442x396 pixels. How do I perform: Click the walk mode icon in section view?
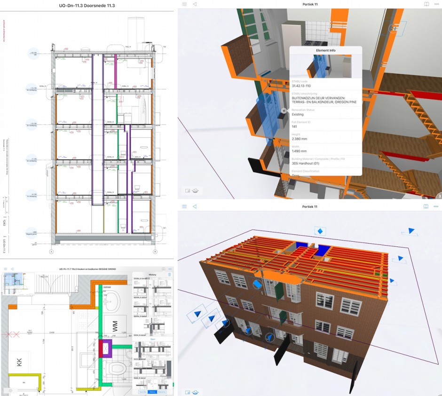click(x=439, y=194)
